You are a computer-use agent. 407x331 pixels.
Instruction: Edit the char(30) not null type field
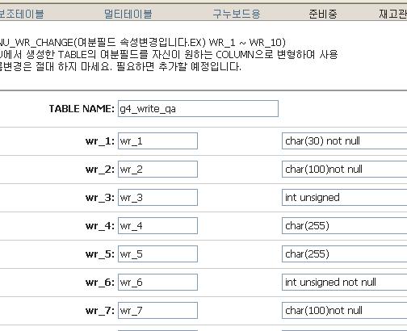pos(345,140)
